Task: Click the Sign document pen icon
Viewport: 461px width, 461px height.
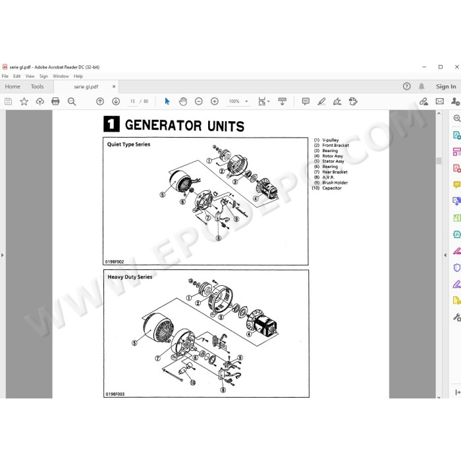Action: 337,101
